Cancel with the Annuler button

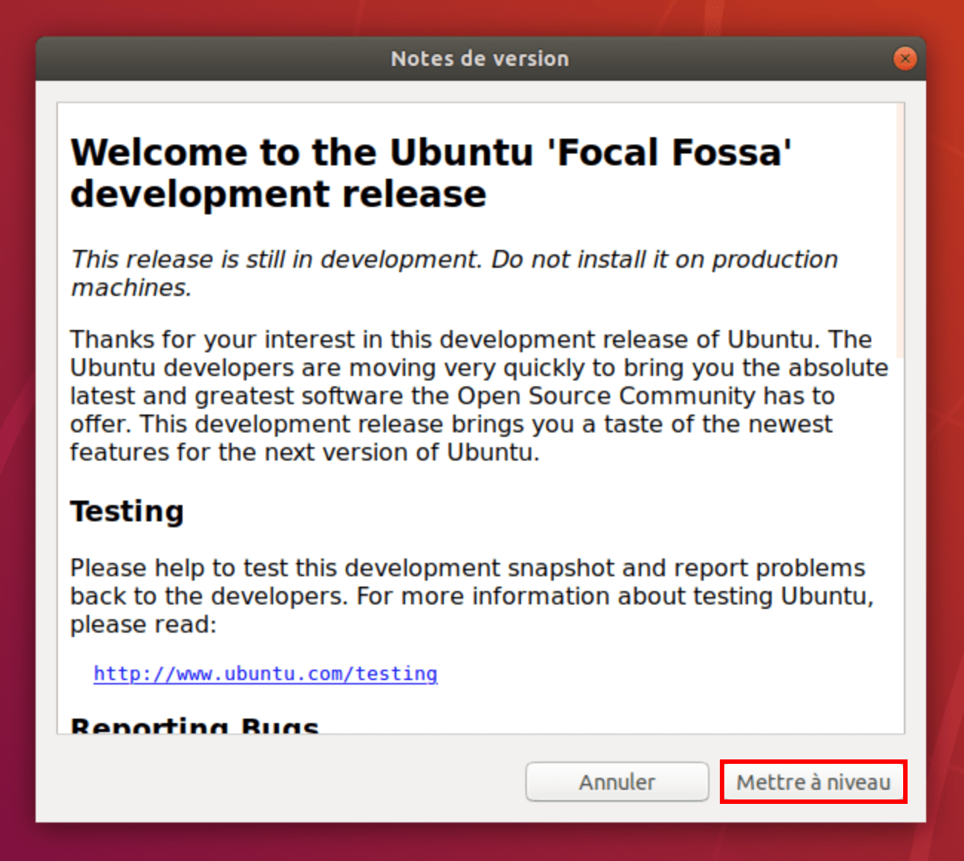pos(617,782)
